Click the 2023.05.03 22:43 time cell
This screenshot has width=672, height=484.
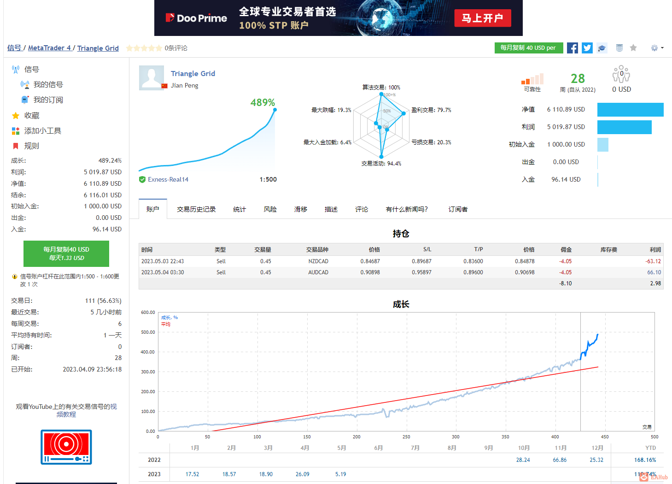click(163, 261)
